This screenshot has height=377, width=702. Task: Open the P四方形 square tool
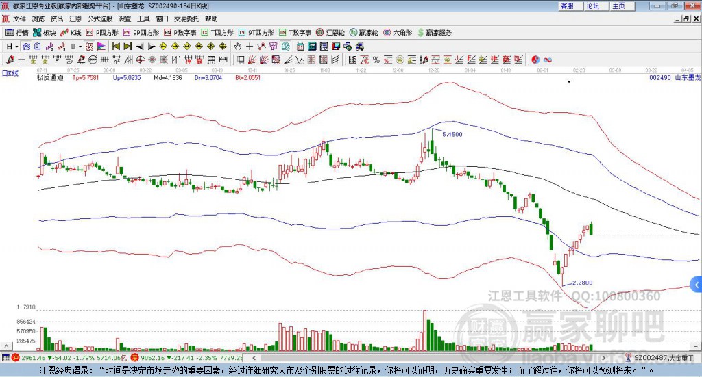102,33
